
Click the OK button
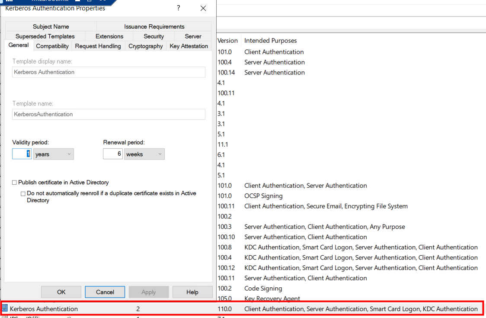click(x=61, y=292)
